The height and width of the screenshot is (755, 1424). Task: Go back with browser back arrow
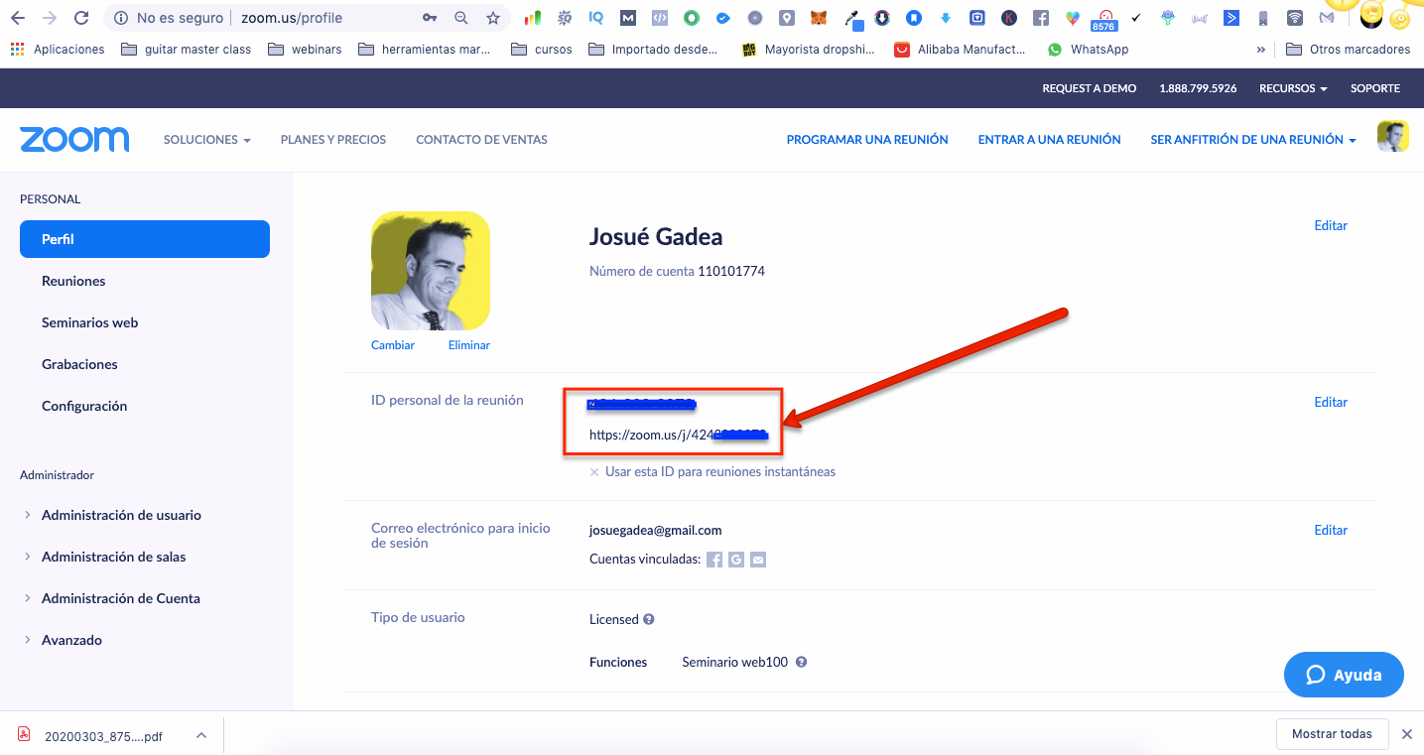pos(18,18)
